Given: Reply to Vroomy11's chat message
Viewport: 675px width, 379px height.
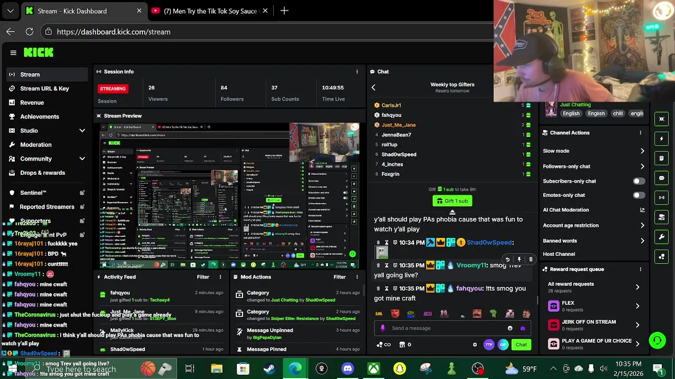Looking at the screenshot, I should pos(507,260).
